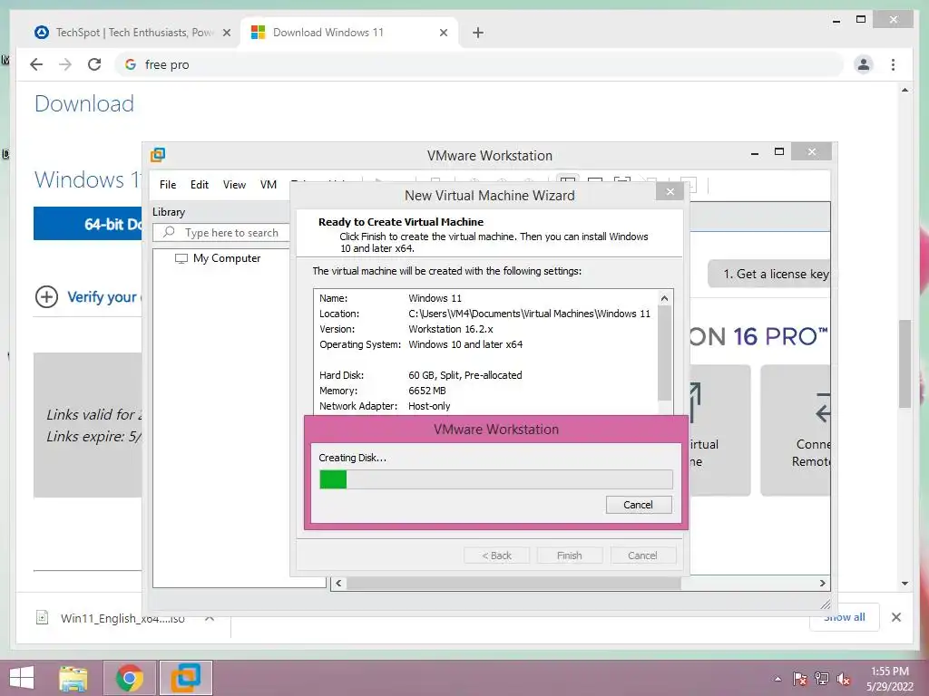Click the Creating Disk progress bar
The width and height of the screenshot is (929, 696).
coord(496,478)
